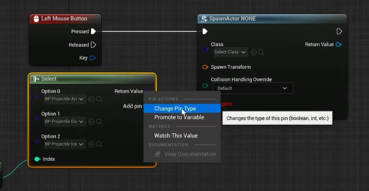Click the Released execution output pin
The image size is (369, 191).
pyautogui.click(x=93, y=45)
